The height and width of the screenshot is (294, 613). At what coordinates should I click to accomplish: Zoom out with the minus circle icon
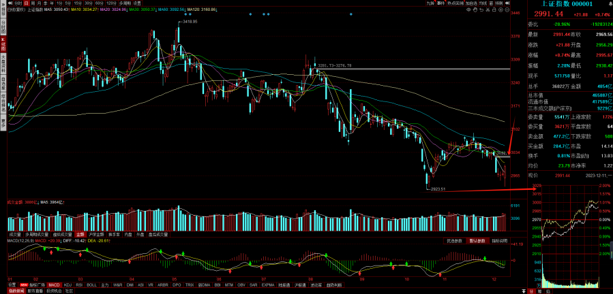[507, 10]
